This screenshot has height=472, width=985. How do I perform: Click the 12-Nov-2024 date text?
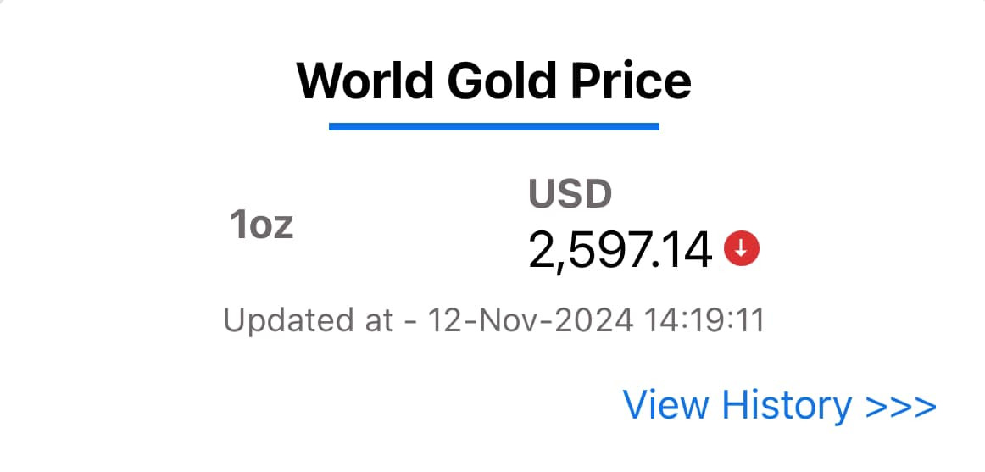click(x=530, y=320)
